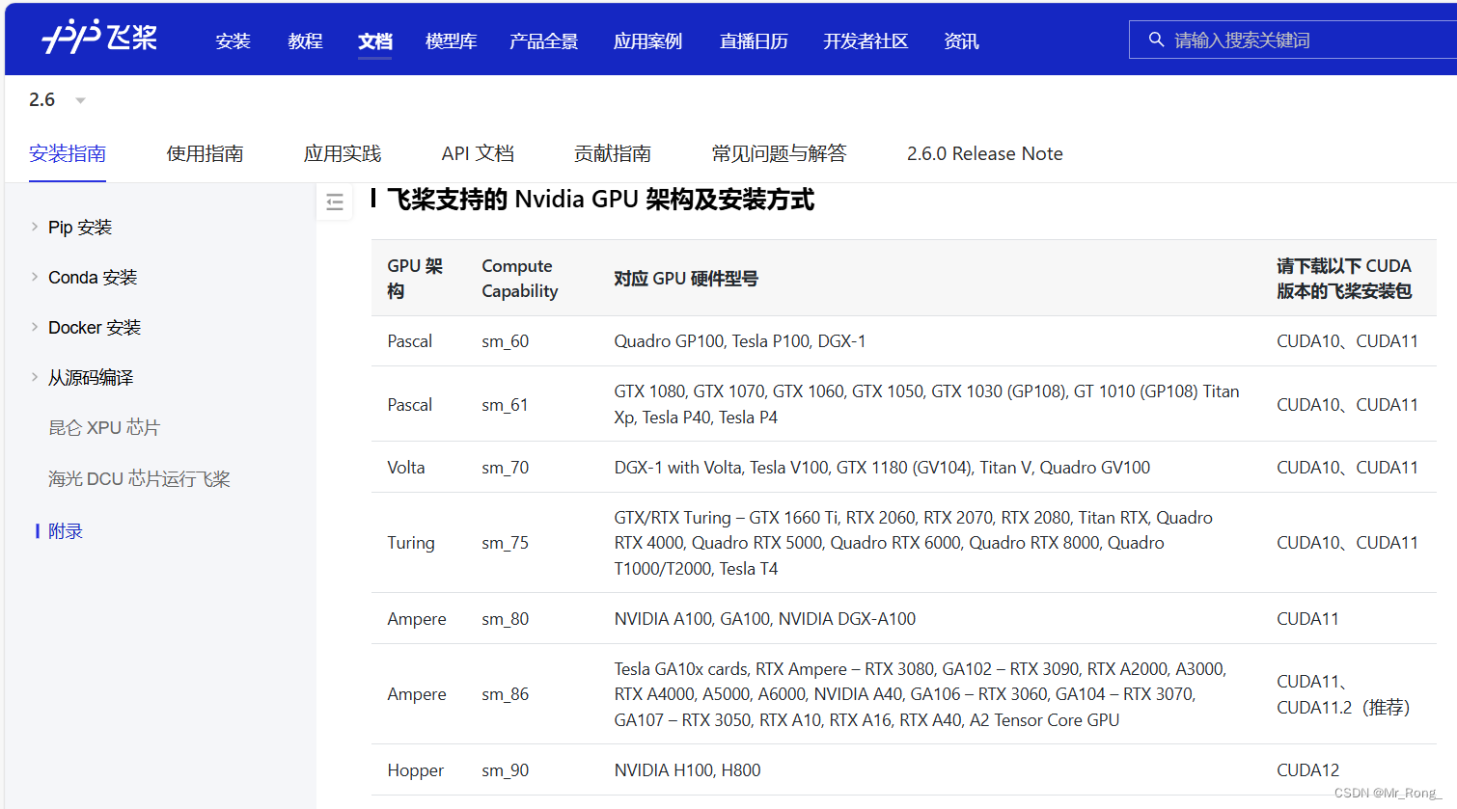Expand the Pip 安装 section
Screen dimensions: 1457x809
tap(82, 227)
